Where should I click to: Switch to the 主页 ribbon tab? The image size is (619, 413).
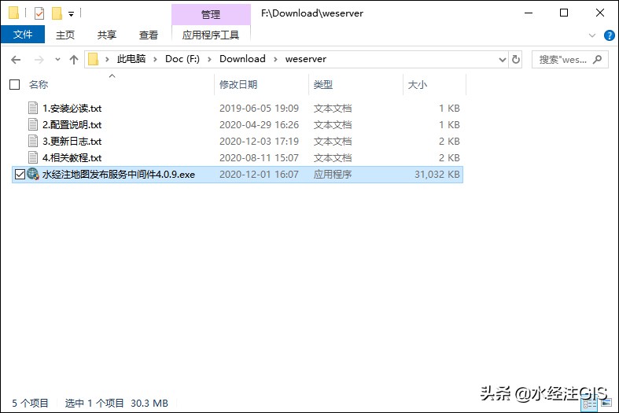coord(65,35)
